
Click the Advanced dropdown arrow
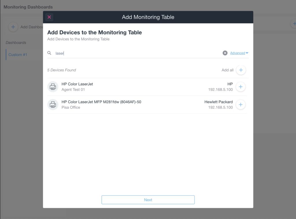(247, 53)
